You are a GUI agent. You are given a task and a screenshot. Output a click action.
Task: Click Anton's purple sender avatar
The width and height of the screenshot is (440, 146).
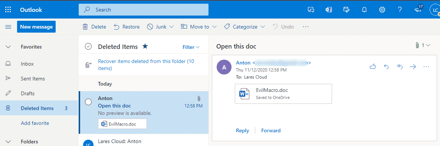pyautogui.click(x=224, y=67)
